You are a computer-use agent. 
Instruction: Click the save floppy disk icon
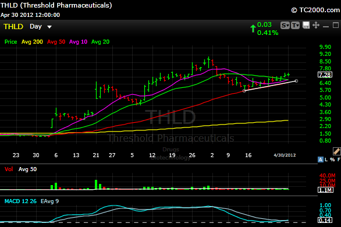(306, 25)
